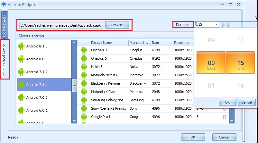Select 01 in the hours wheel

tap(211, 86)
